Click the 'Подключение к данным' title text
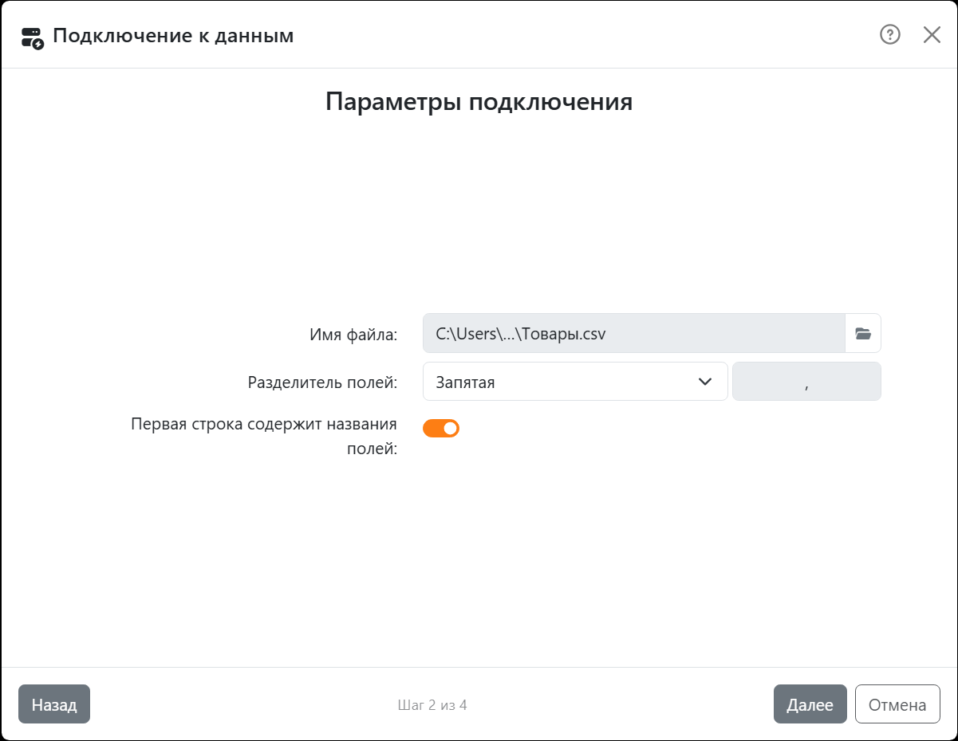The image size is (958, 741). point(173,36)
